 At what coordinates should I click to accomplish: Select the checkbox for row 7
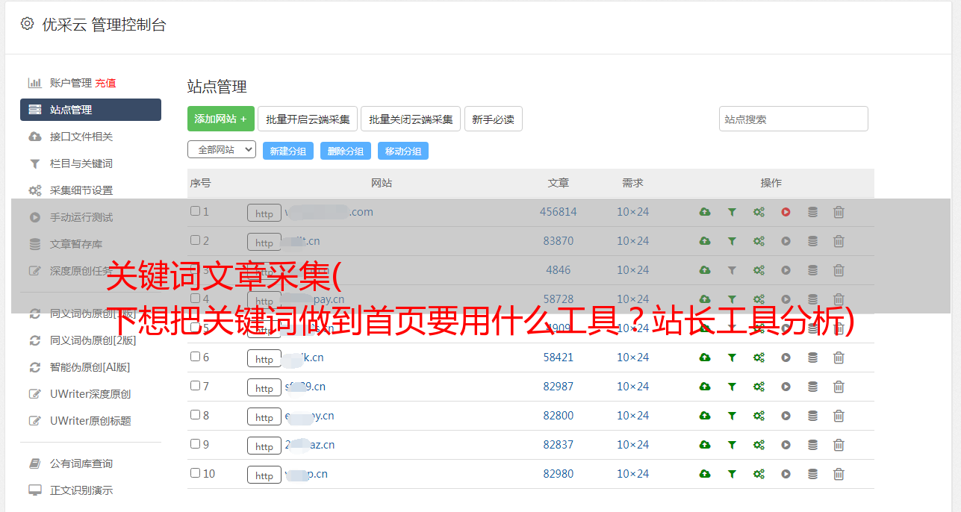pos(195,386)
